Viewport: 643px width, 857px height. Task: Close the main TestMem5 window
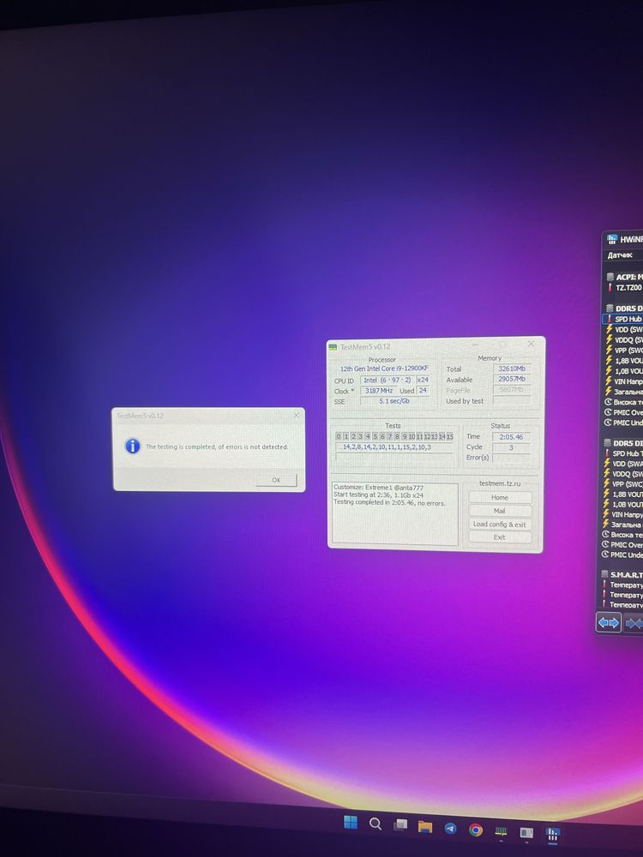531,344
